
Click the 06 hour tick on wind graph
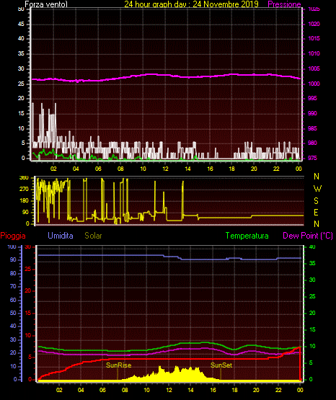pyautogui.click(x=98, y=169)
